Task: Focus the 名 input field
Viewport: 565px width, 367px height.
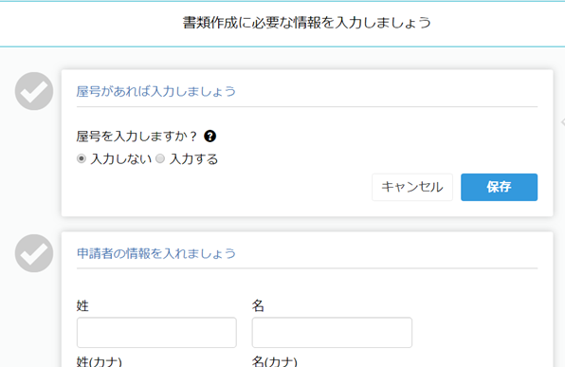Action: 332,333
